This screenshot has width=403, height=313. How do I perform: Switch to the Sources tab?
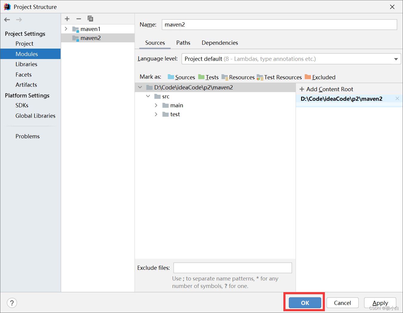click(x=155, y=43)
